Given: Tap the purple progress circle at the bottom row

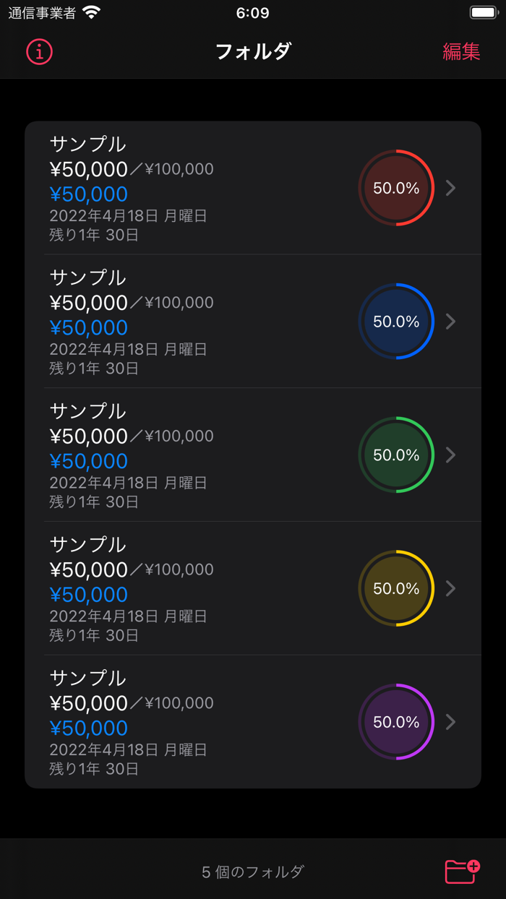Looking at the screenshot, I should pyautogui.click(x=395, y=721).
